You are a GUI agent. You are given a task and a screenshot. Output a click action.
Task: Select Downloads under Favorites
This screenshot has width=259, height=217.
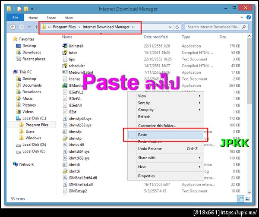pos(32,52)
